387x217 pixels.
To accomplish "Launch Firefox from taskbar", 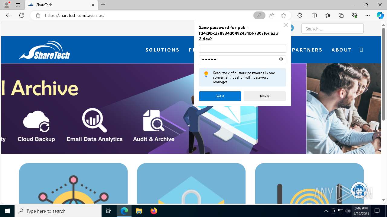I will [x=154, y=211].
